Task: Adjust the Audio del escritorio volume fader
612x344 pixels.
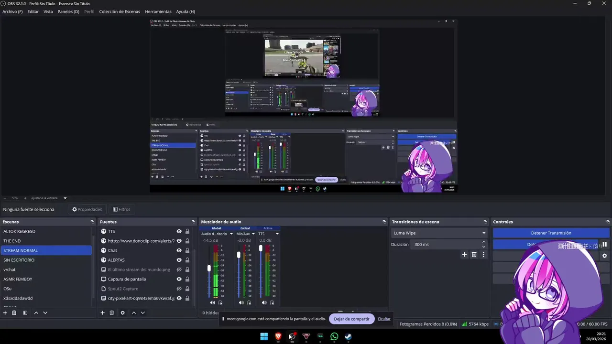Action: coord(209,269)
